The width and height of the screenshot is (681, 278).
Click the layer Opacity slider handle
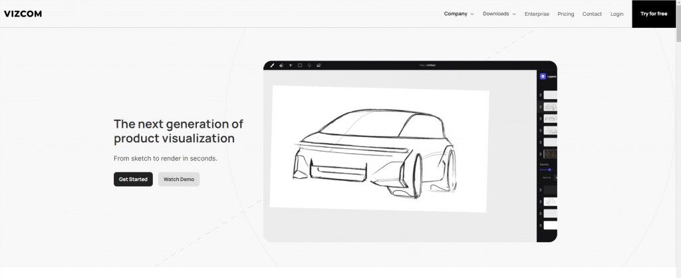pos(549,170)
